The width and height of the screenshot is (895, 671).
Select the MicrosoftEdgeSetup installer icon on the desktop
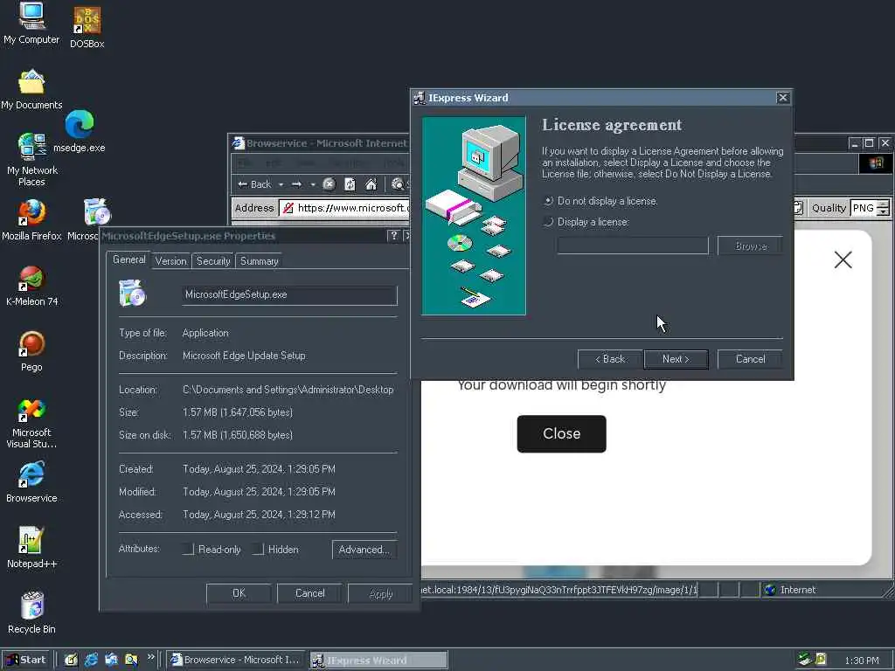click(97, 212)
